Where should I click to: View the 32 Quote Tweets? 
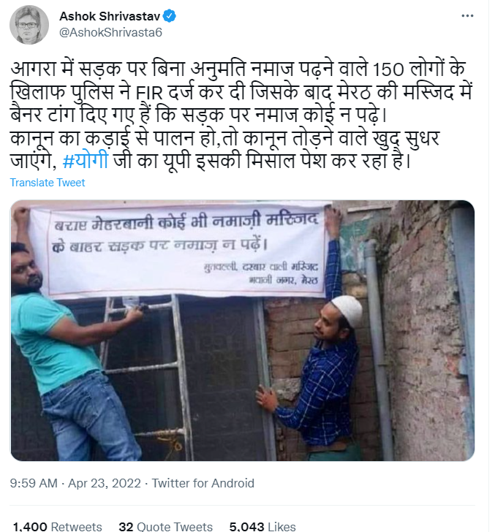click(165, 526)
